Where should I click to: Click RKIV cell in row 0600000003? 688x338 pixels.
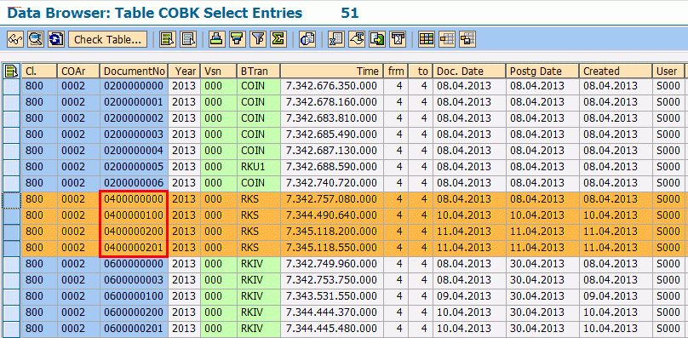pyautogui.click(x=259, y=280)
